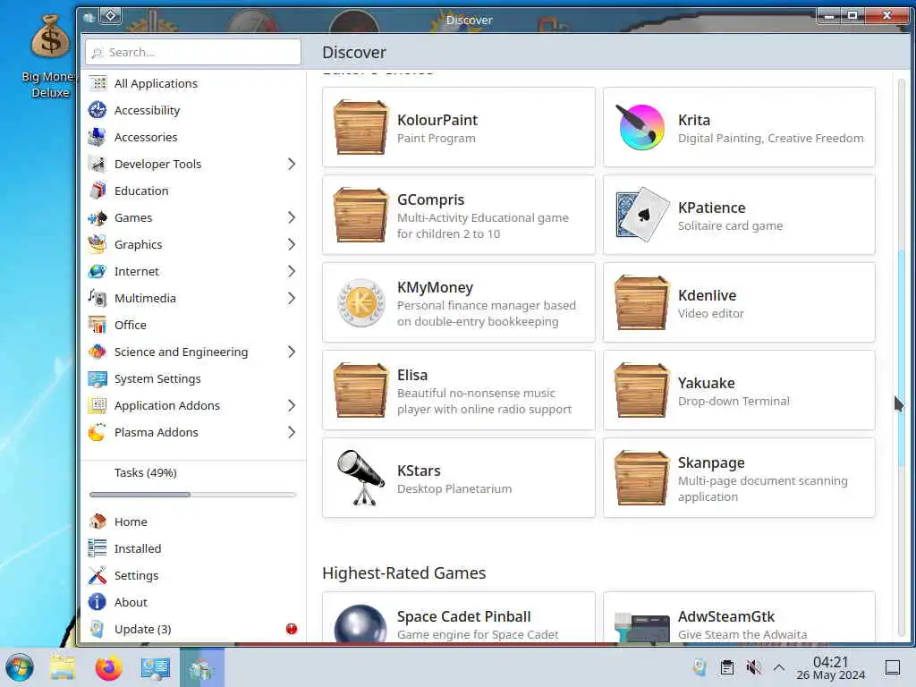The width and height of the screenshot is (916, 687).
Task: Expand Science and Engineering arrow
Action: 292,352
